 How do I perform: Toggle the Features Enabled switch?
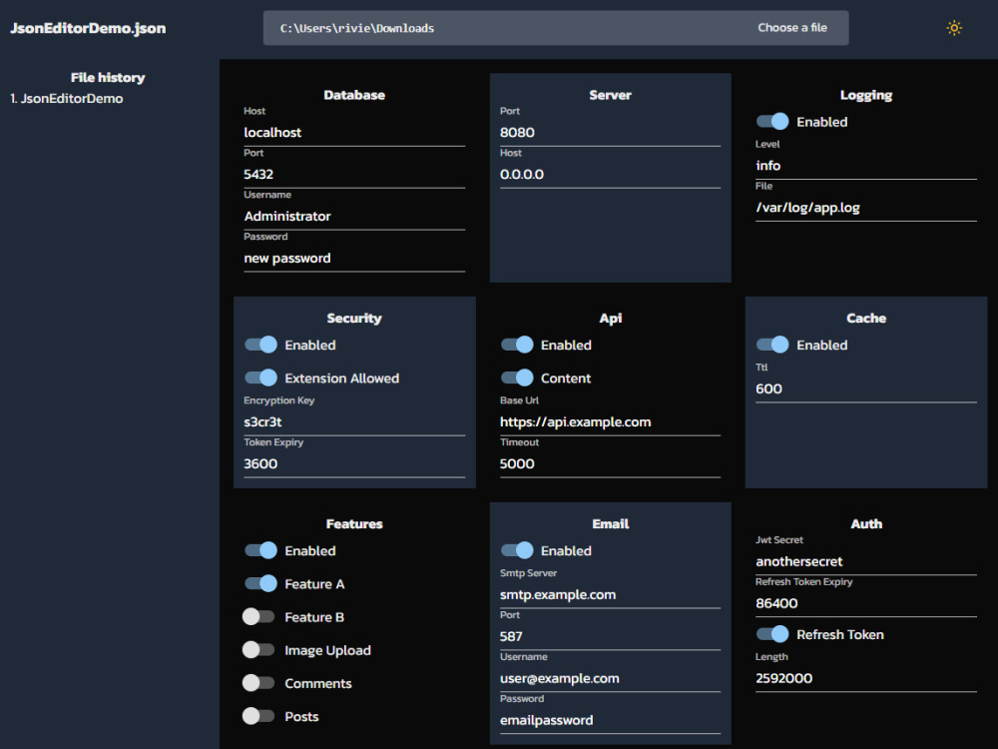coord(260,550)
